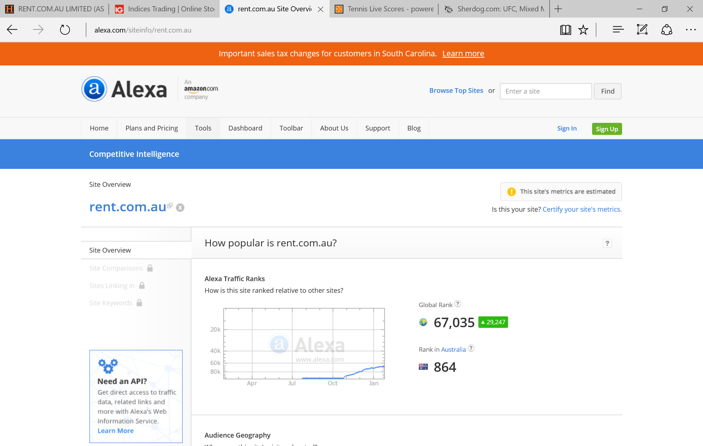Viewport: 703px width, 446px height.
Task: Open the Toolbar menu item
Action: pos(291,128)
